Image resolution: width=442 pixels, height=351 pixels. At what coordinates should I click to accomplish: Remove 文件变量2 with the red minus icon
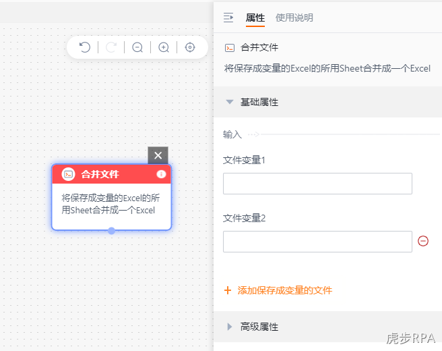pos(423,241)
